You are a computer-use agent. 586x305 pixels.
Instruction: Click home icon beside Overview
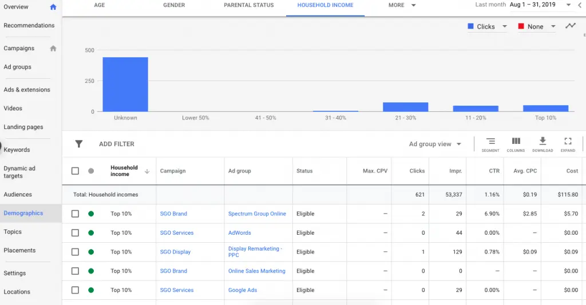click(x=53, y=7)
